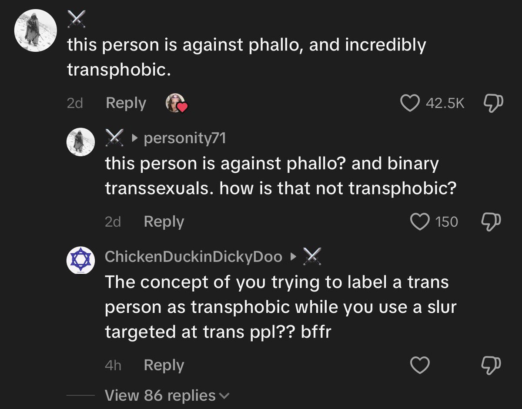Reply to ChickenDuckinDickyDoo's comment

point(164,365)
